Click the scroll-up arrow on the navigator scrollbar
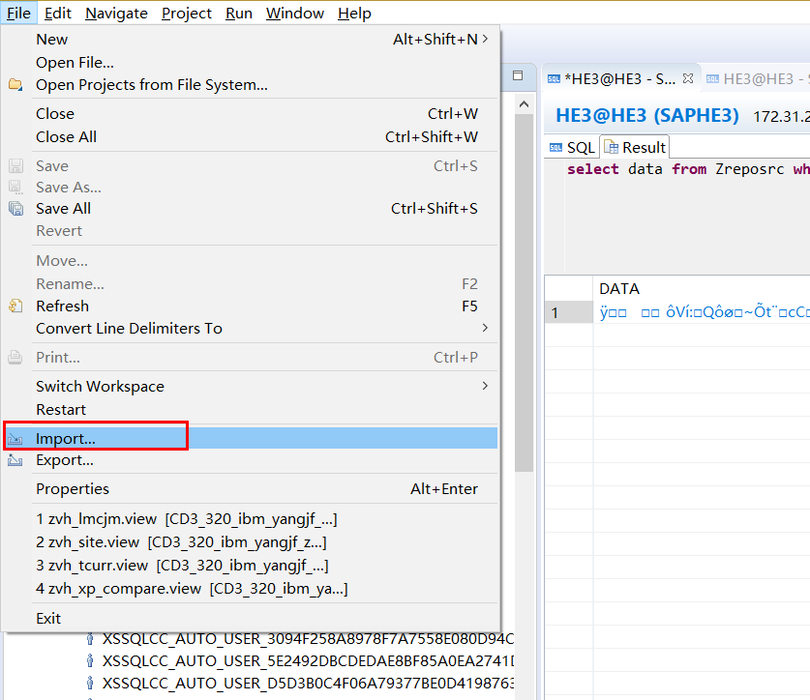Screen dimensions: 810x700 point(524,104)
